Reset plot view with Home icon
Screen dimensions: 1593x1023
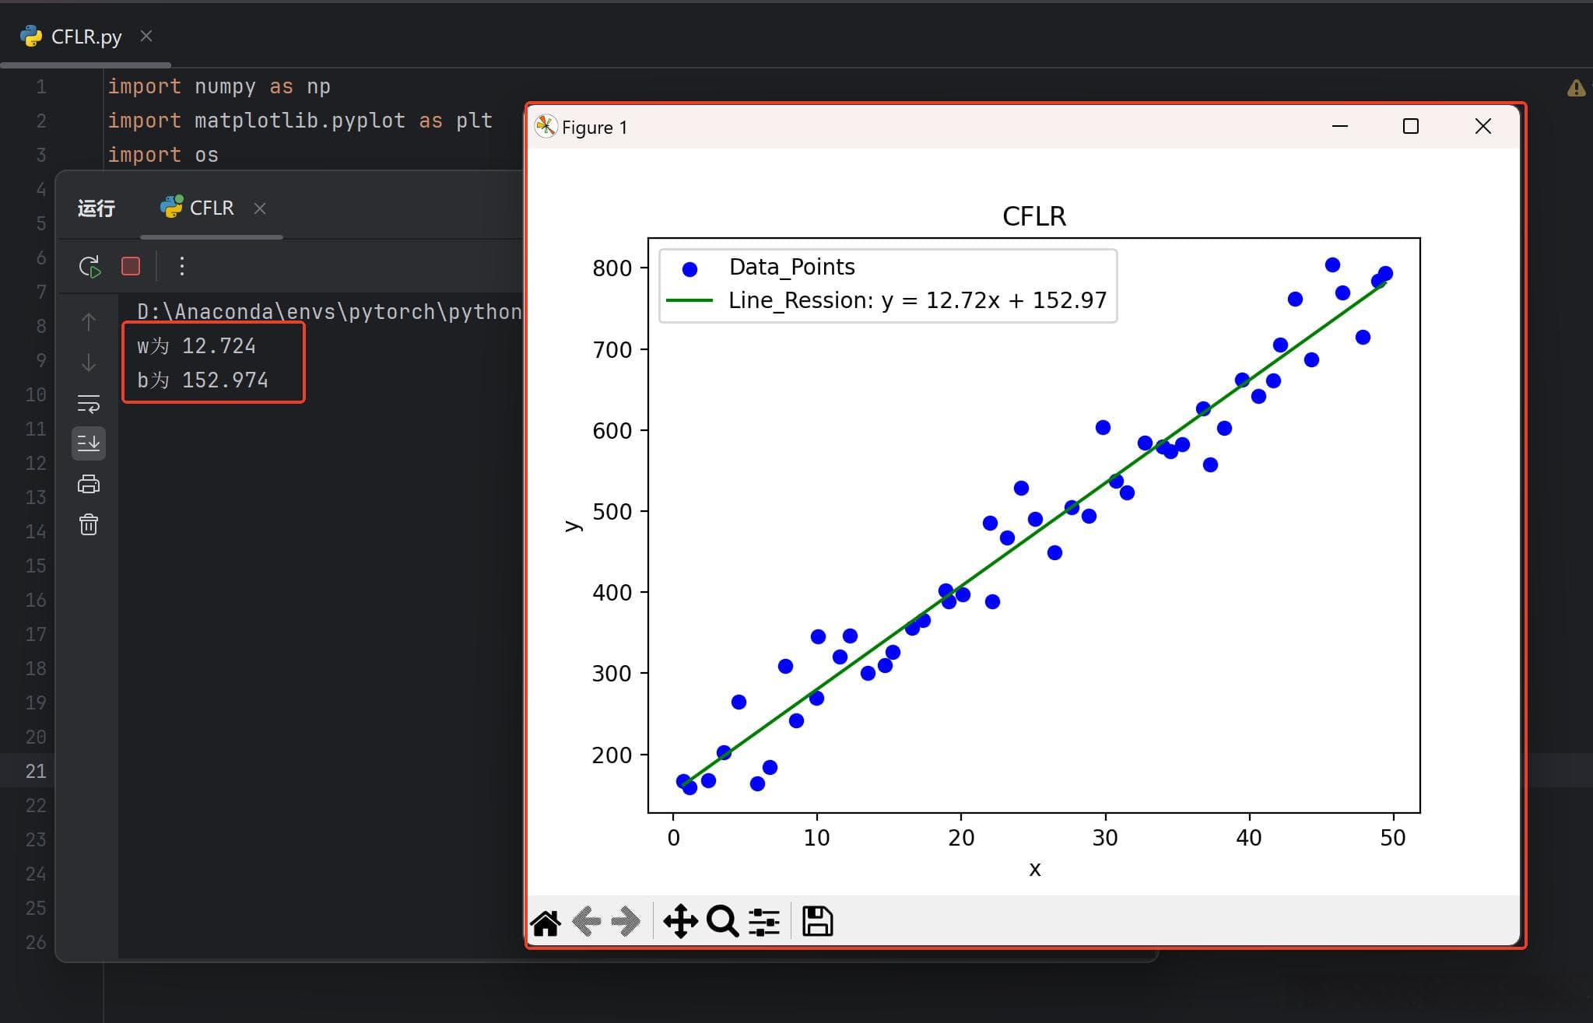(546, 923)
